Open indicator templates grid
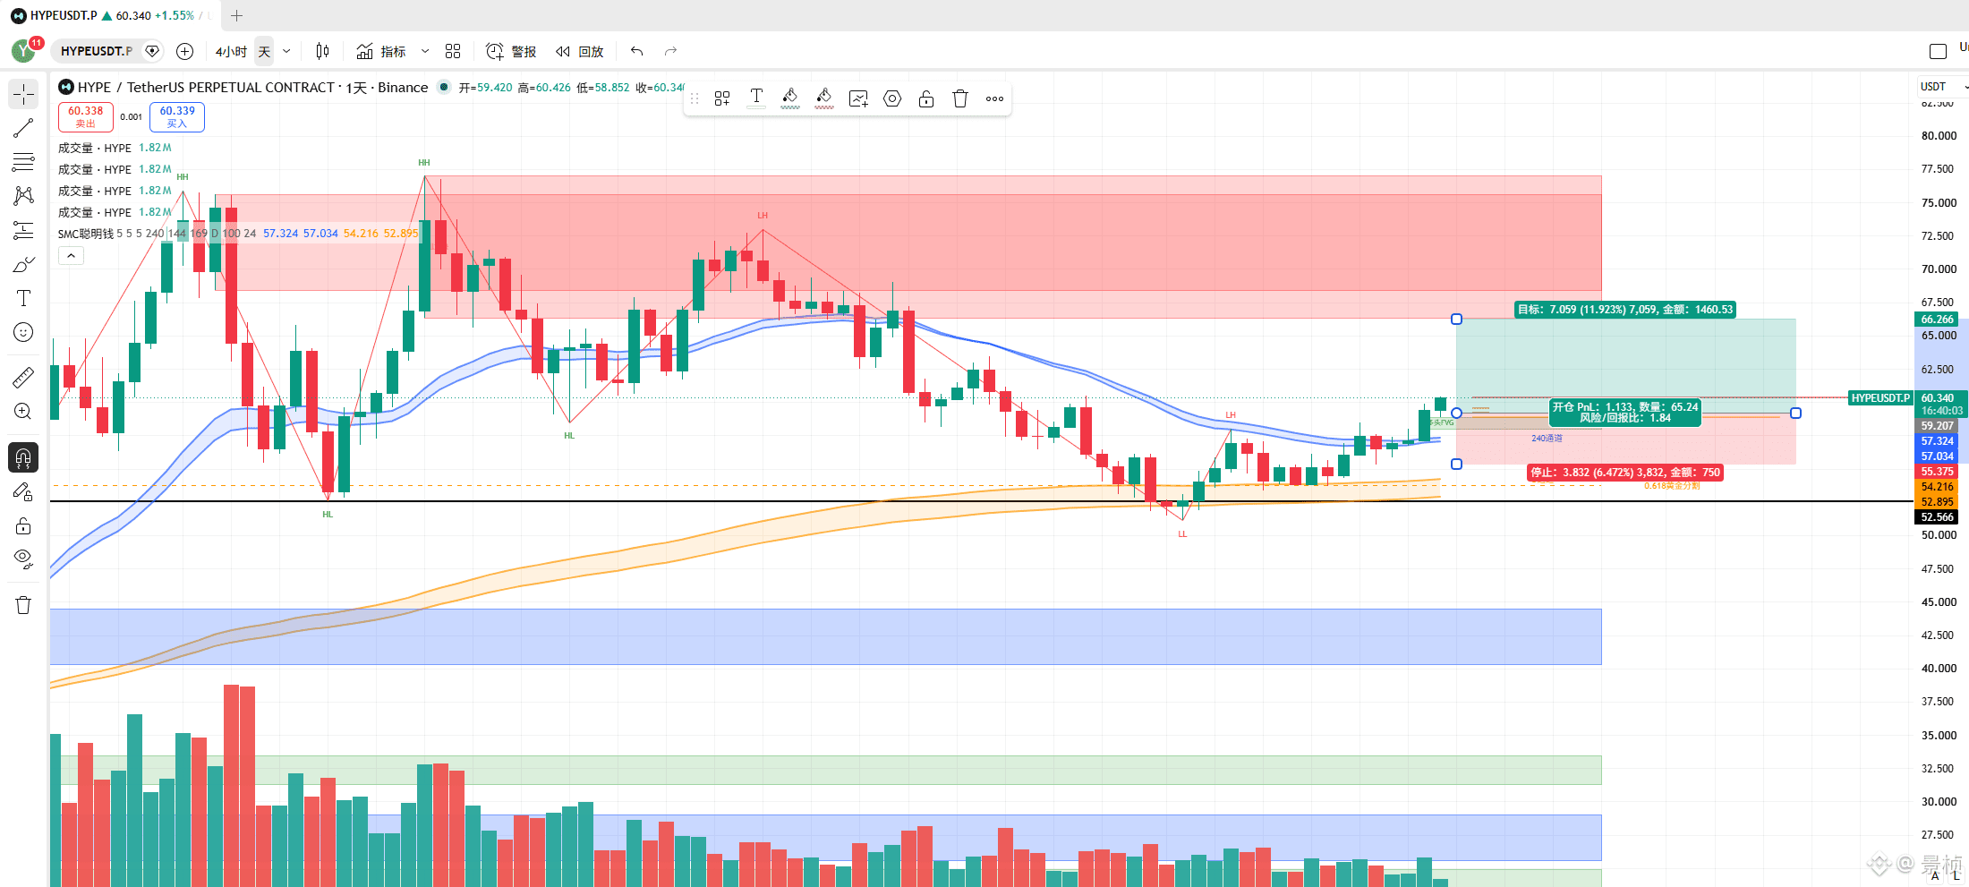Viewport: 1969px width, 887px height. point(453,51)
